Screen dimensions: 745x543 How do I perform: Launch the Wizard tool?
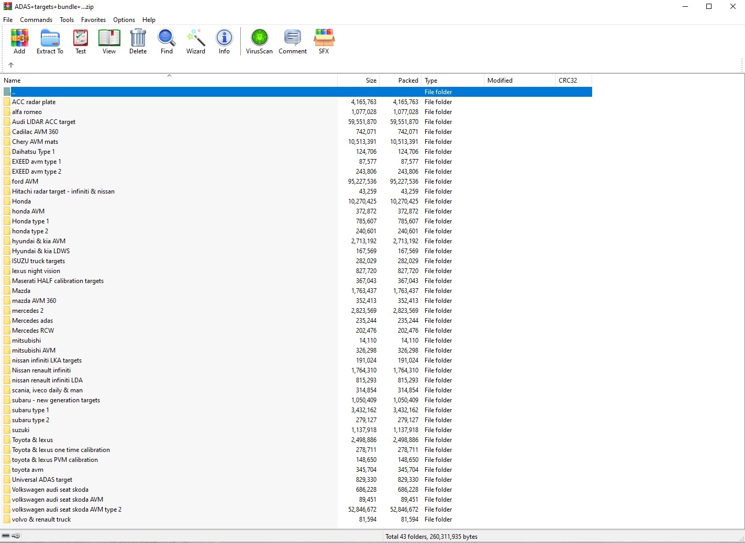click(x=196, y=41)
